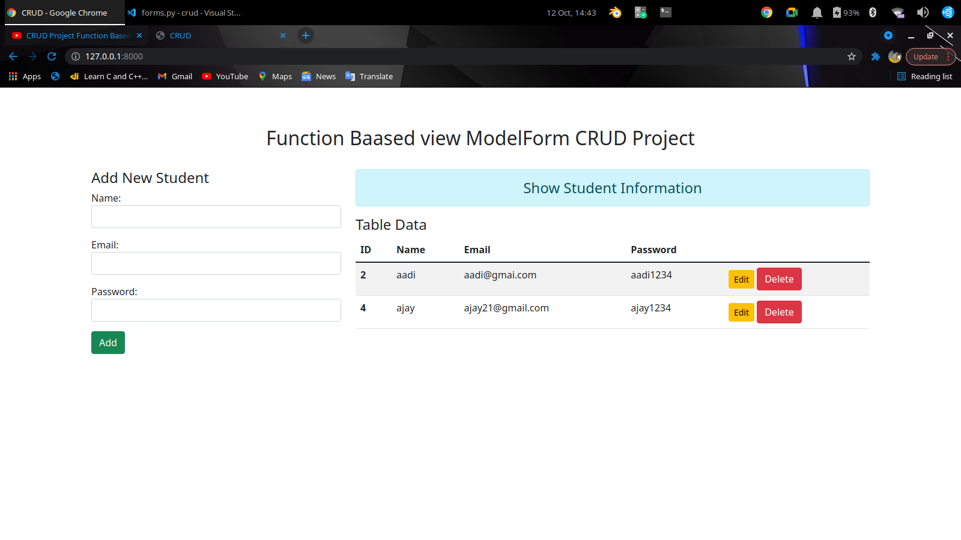Open the clock showing 12 Oct, 14:43
The height and width of the screenshot is (540, 961).
tap(571, 13)
